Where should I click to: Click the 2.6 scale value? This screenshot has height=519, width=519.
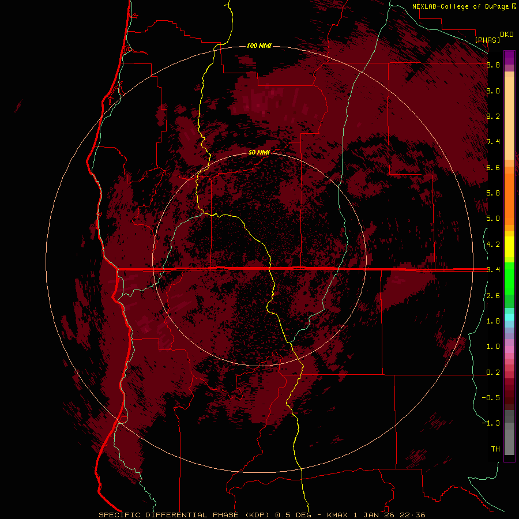(493, 296)
